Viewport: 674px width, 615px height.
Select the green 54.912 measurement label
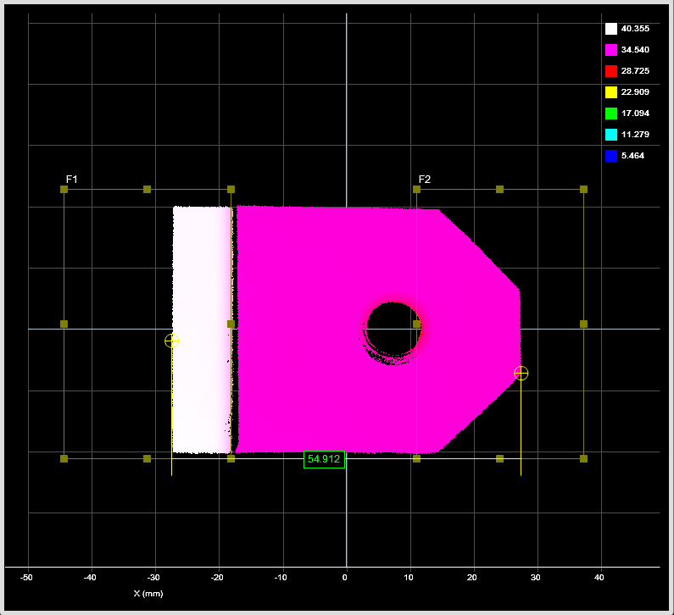coord(324,459)
